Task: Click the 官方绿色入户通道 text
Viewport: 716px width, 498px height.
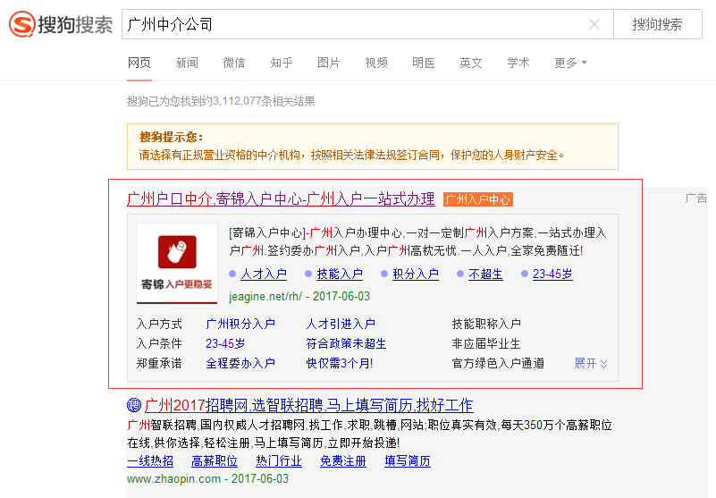Action: [x=498, y=363]
